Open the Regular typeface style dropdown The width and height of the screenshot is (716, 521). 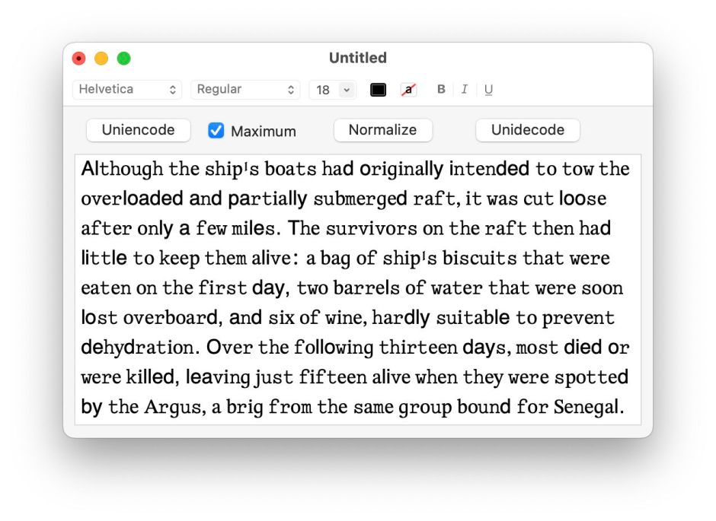tap(245, 90)
